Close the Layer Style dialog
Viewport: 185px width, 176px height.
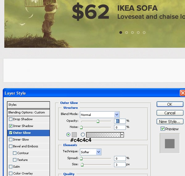(183, 93)
